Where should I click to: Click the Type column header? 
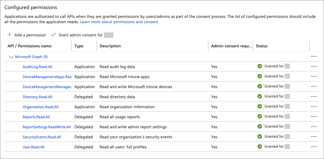click(x=79, y=46)
